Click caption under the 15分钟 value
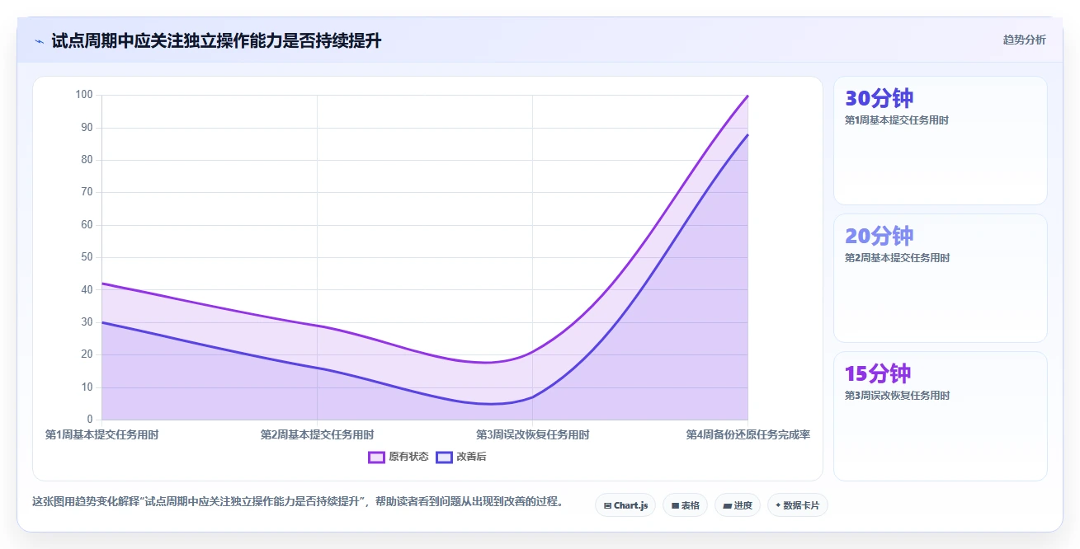1080x549 pixels. pyautogui.click(x=897, y=396)
